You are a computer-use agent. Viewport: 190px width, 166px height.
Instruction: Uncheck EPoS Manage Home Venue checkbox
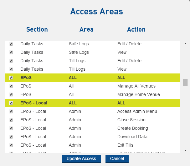click(x=11, y=95)
